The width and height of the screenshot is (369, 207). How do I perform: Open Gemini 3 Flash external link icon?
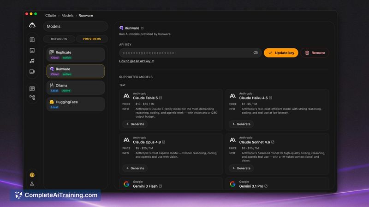point(160,186)
